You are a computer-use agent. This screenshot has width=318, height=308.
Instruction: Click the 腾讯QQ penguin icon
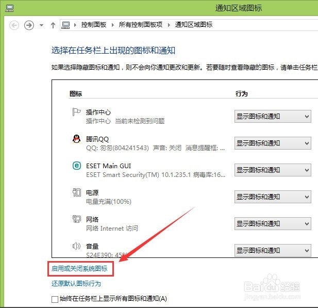(x=76, y=139)
